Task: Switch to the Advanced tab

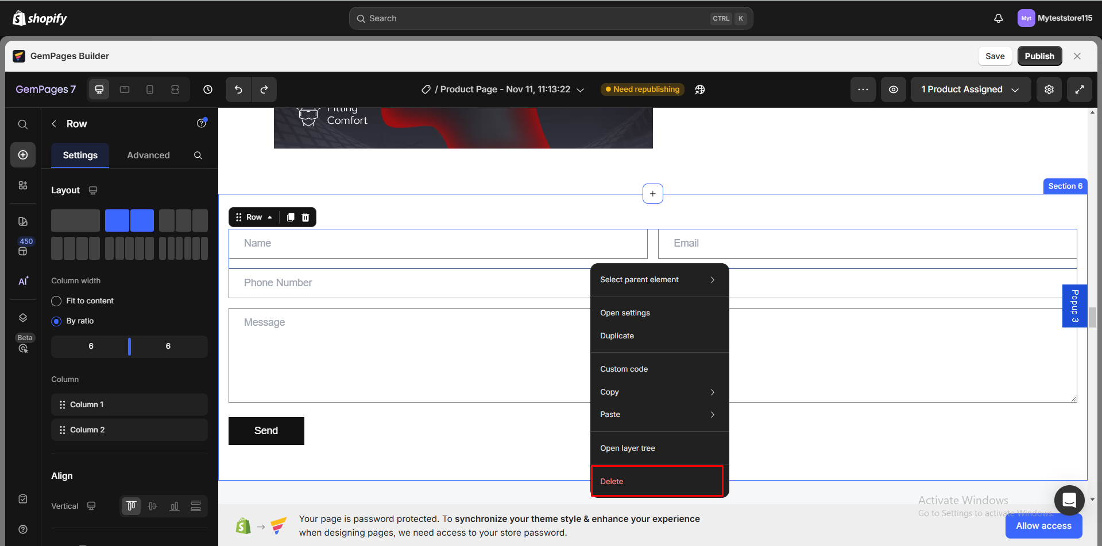Action: coord(148,155)
